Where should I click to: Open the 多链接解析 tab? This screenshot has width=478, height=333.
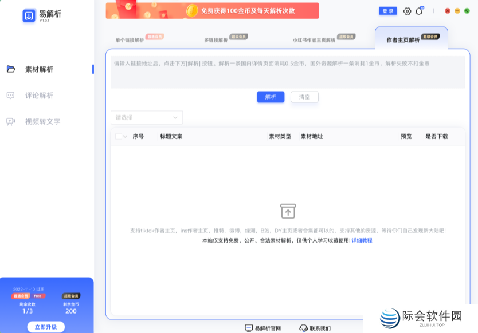click(x=216, y=41)
